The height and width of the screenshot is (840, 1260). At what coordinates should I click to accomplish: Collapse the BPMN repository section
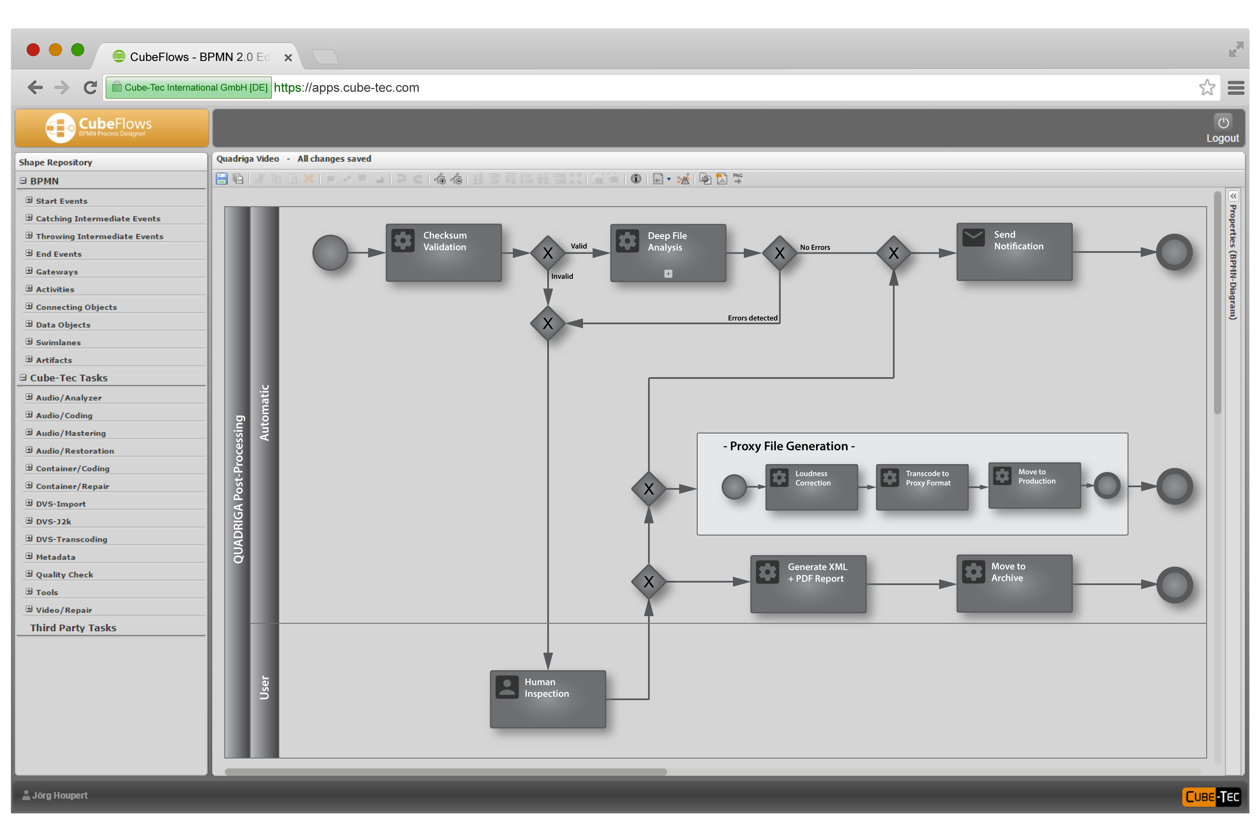[x=23, y=181]
